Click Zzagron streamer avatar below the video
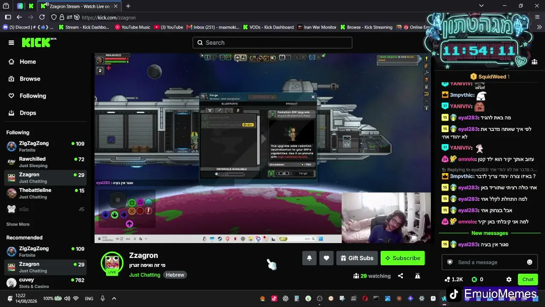The image size is (545, 307). (x=112, y=263)
